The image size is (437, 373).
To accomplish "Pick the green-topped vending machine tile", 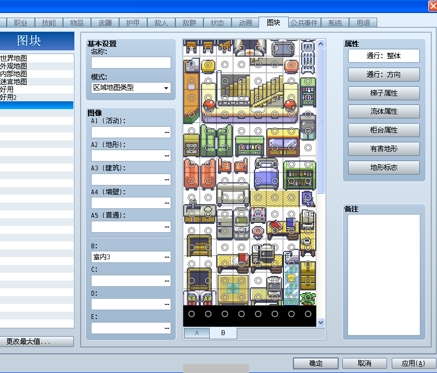I will [x=308, y=81].
